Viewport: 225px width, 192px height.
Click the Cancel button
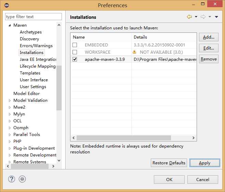tap(203, 179)
